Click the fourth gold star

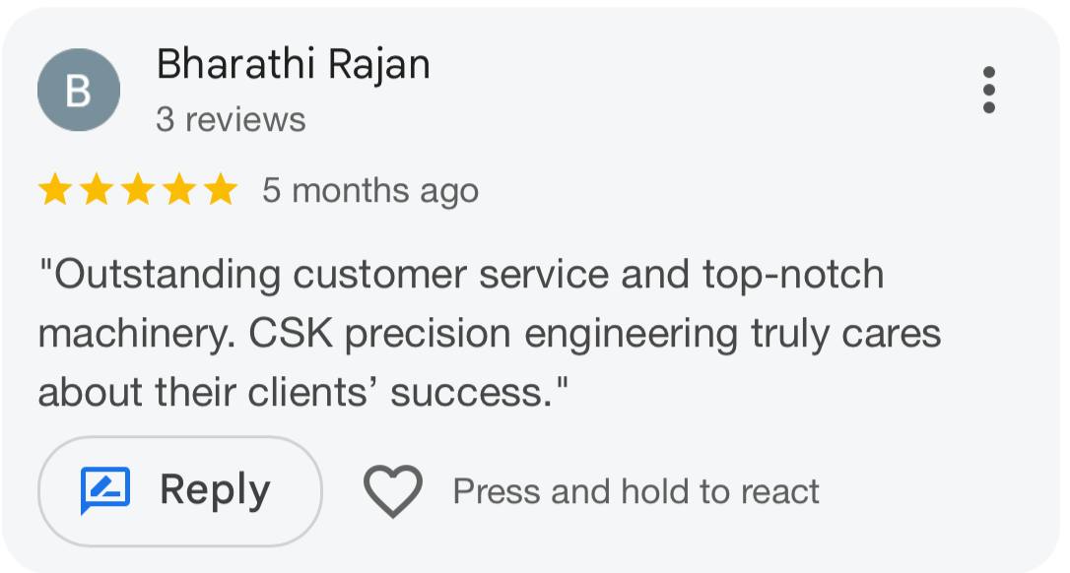coord(180,189)
